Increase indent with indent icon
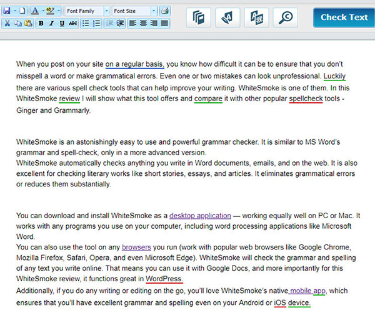 (120, 23)
